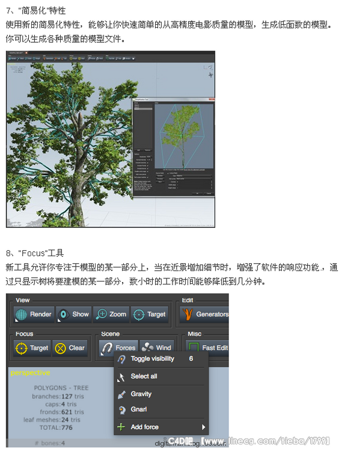Expand the Add force submenu arrow

(203, 427)
